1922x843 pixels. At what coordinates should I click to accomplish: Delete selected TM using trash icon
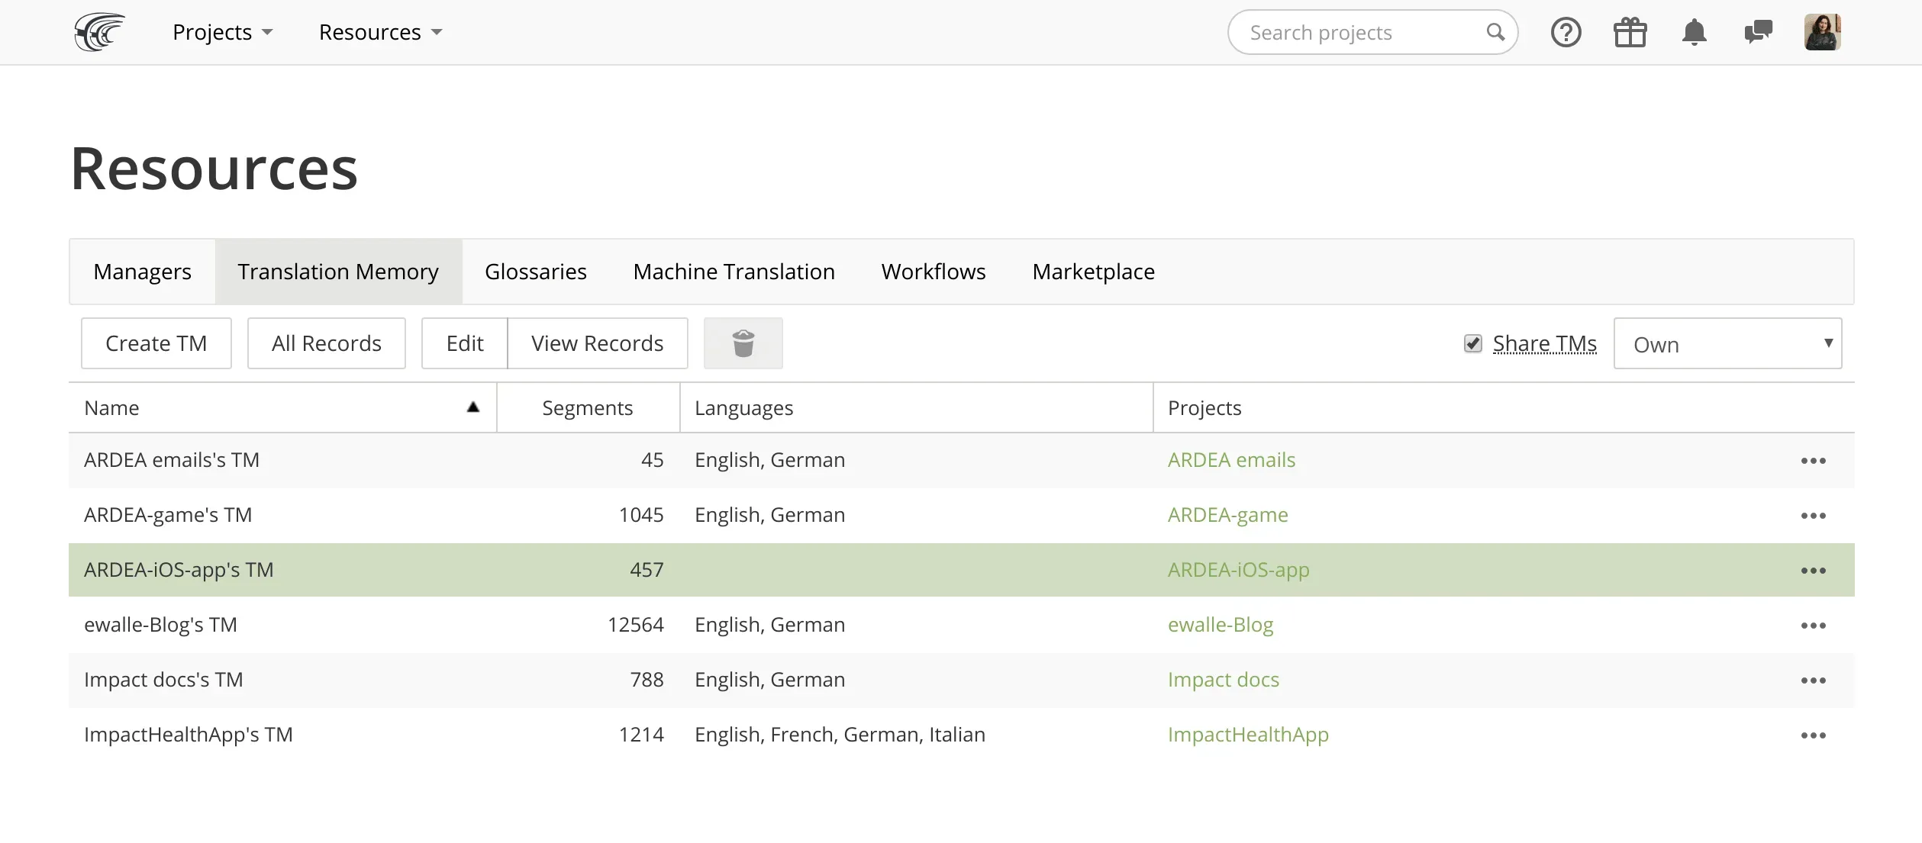tap(743, 343)
